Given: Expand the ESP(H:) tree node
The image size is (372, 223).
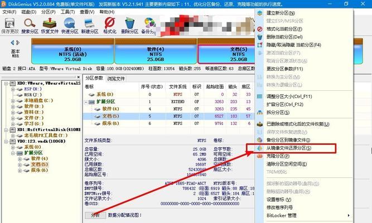Looking at the screenshot, I should [13, 89].
